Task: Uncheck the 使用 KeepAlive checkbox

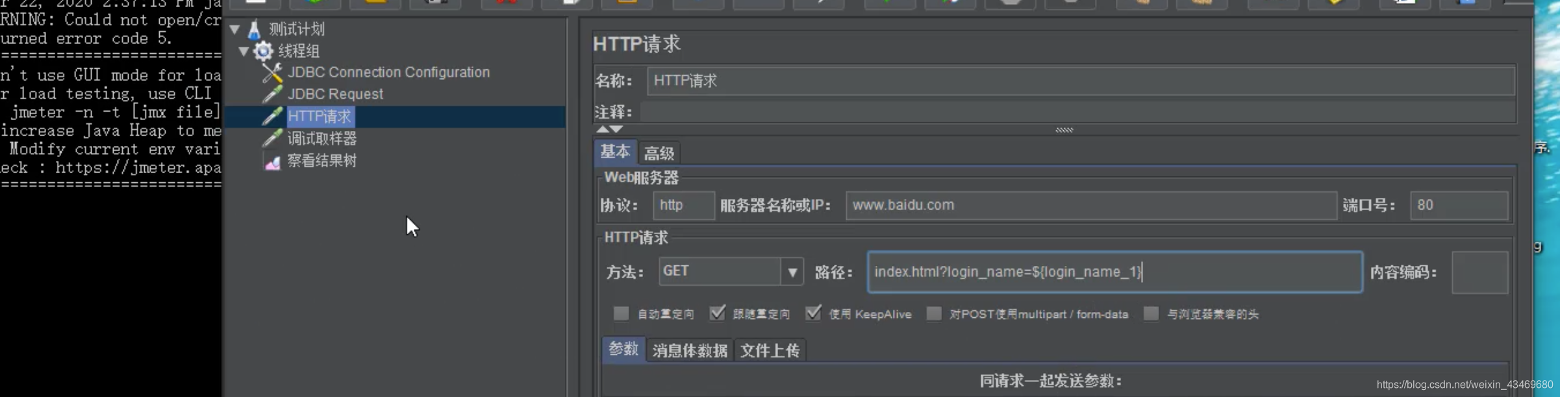Action: click(x=813, y=314)
